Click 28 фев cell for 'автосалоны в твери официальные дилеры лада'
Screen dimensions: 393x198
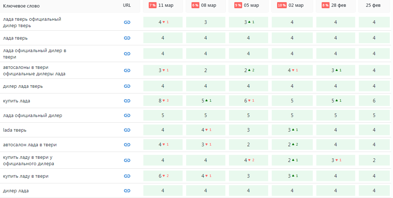[x=336, y=70]
